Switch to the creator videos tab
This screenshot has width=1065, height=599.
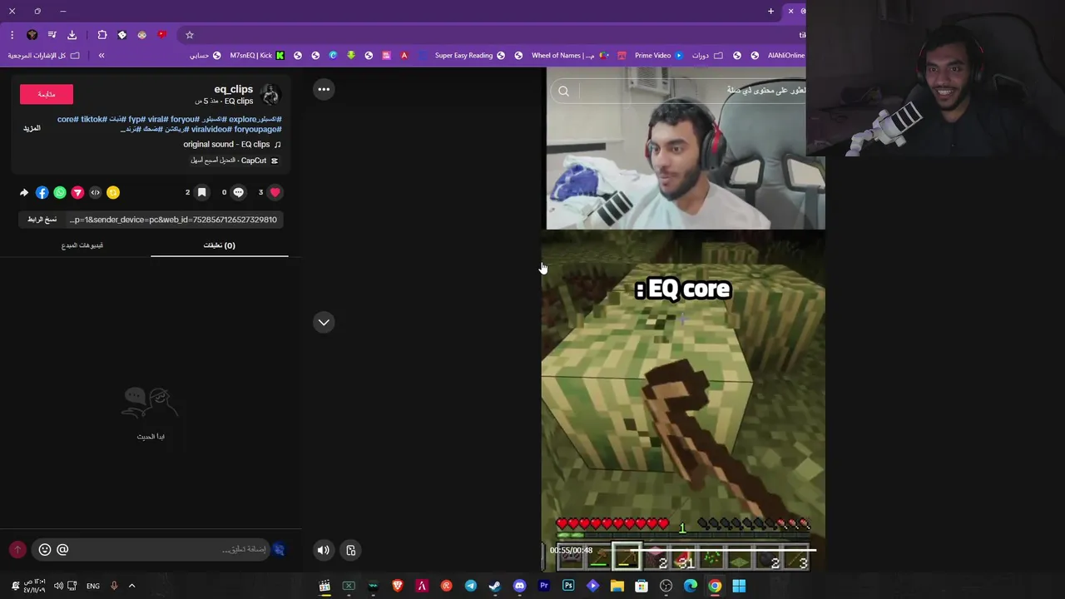click(x=82, y=245)
